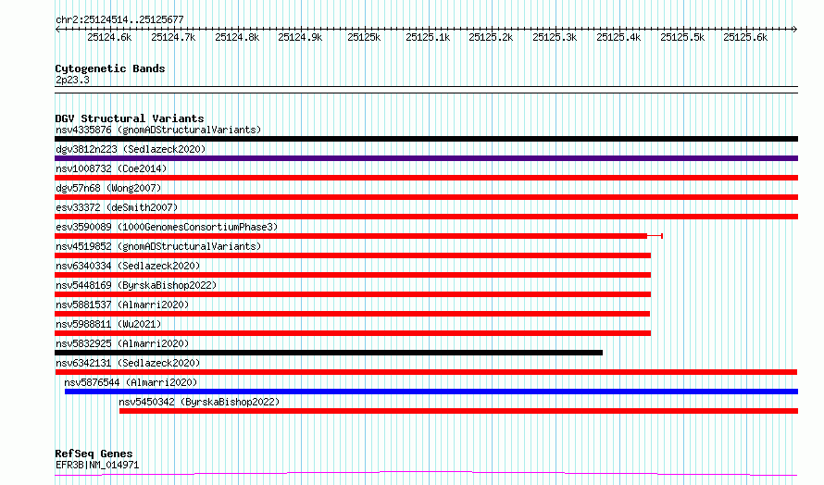
Task: Select the red bar for nsv5881537
Action: (x=352, y=314)
